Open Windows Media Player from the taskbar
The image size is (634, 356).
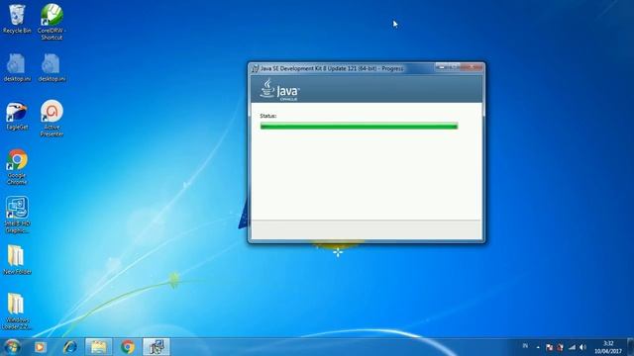pos(40,347)
